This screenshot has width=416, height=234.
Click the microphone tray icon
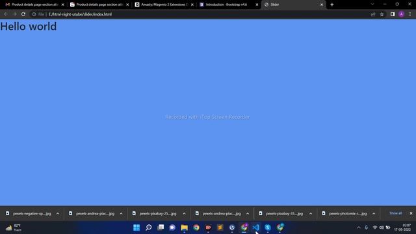tap(367, 227)
